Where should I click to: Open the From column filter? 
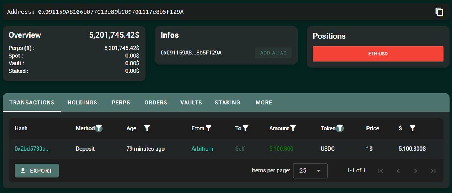pyautogui.click(x=208, y=128)
